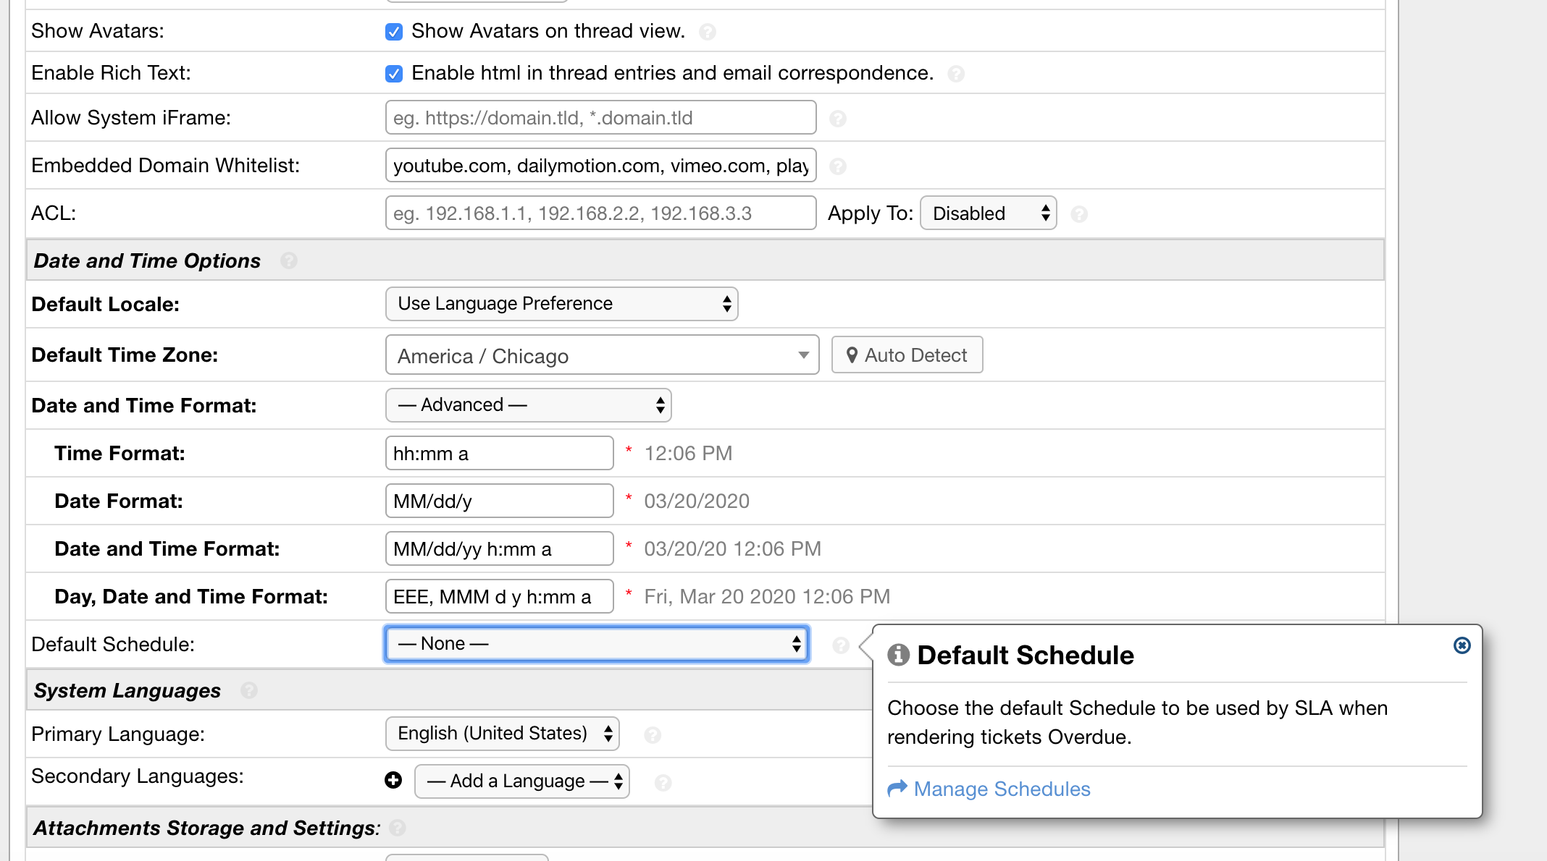Click Auto Detect time zone button
The width and height of the screenshot is (1547, 861).
tap(907, 355)
